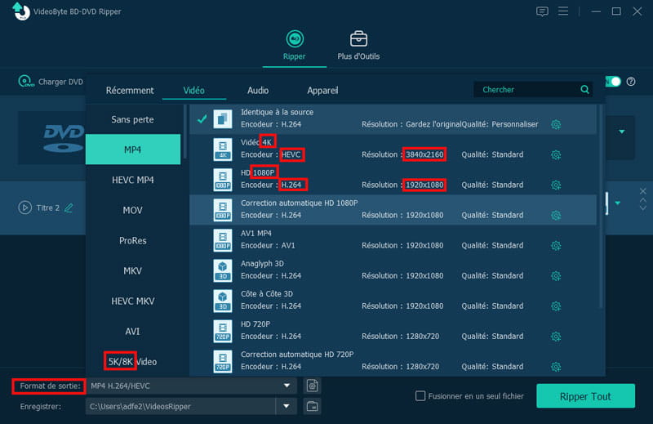The height and width of the screenshot is (424, 653).
Task: Open settings gear for Vidéo 4K preset
Action: pyautogui.click(x=556, y=154)
